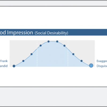Select the Disguised label text
Viewport: 107px width, 107px height.
[x=102, y=66]
